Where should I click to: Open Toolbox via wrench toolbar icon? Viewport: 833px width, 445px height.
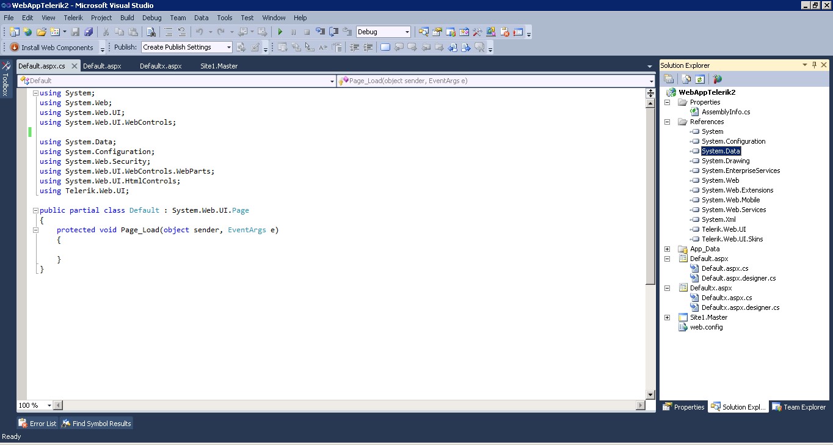[478, 32]
